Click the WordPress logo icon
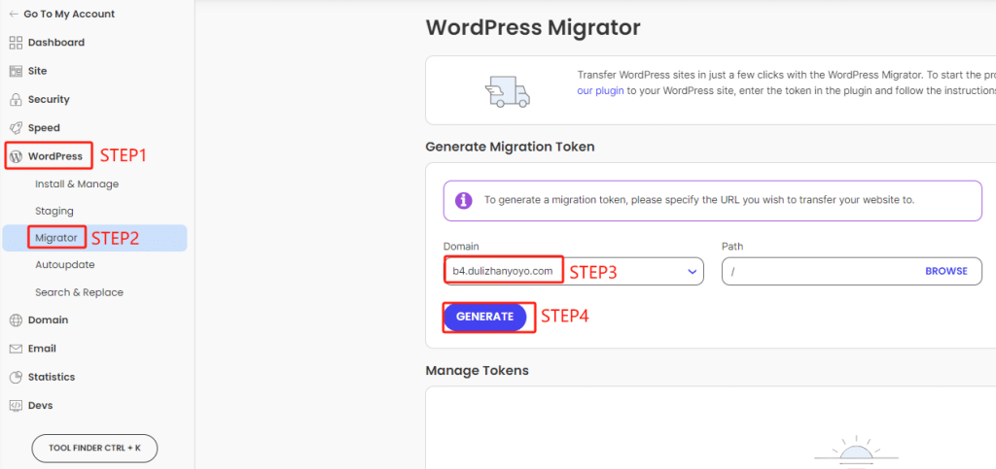Viewport: 996px width, 469px height. tap(16, 156)
